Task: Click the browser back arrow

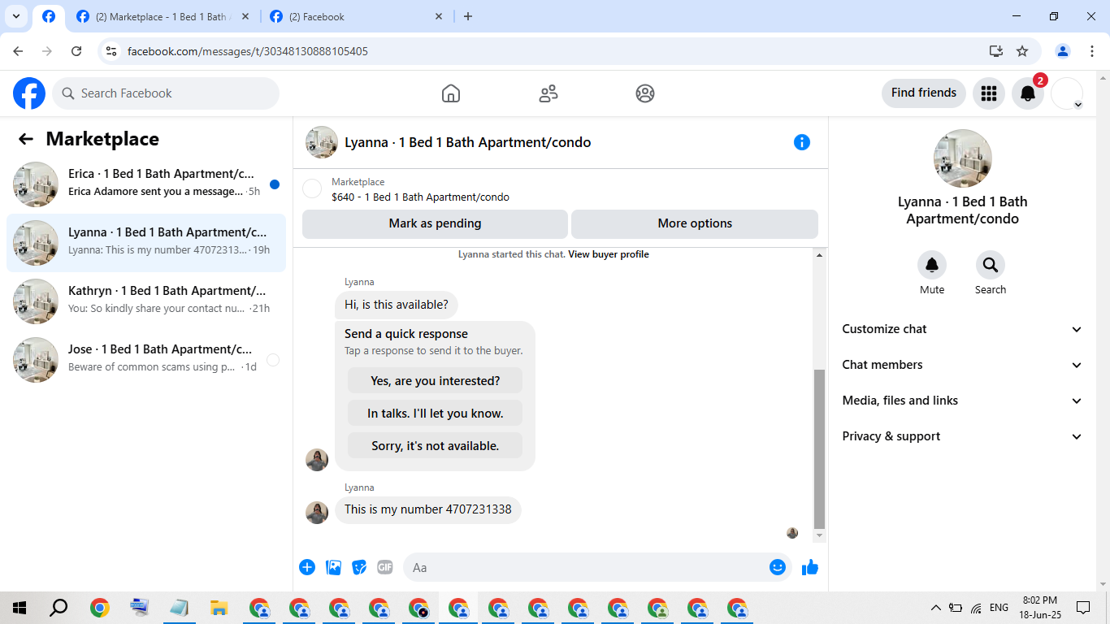Action: pyautogui.click(x=18, y=51)
